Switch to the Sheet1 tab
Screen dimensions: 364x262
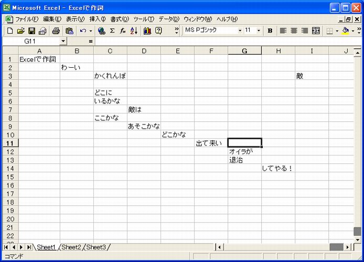(46, 247)
